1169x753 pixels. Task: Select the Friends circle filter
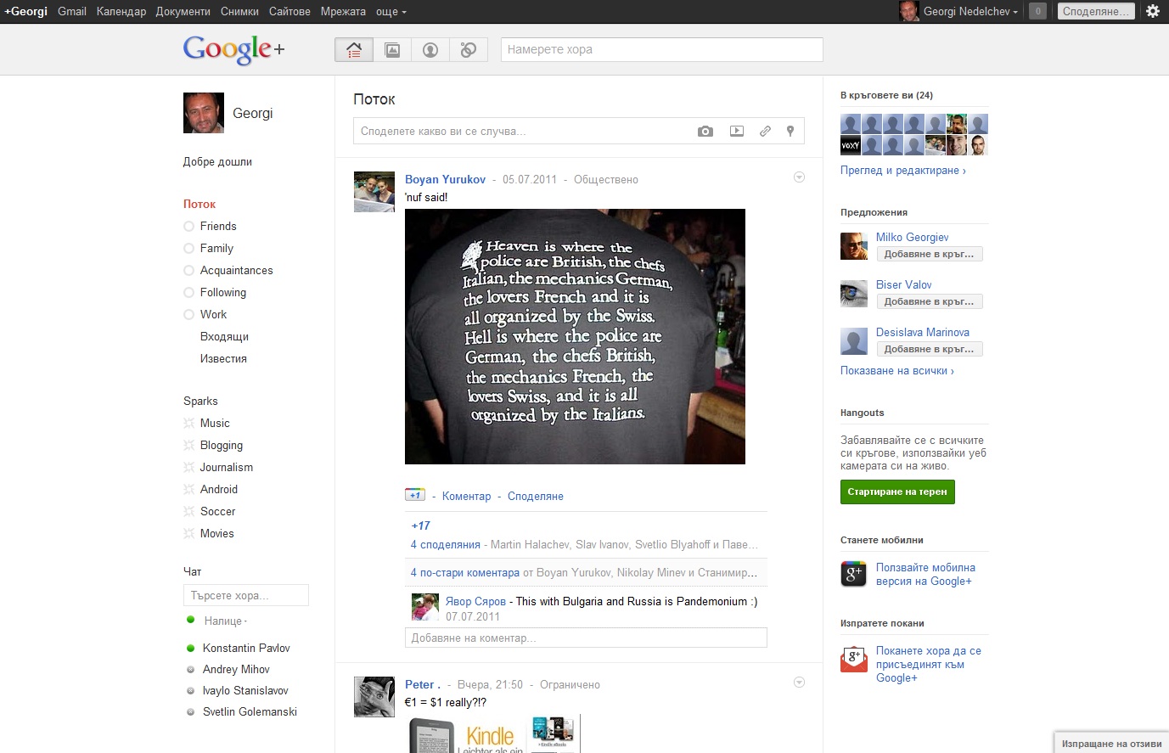218,226
